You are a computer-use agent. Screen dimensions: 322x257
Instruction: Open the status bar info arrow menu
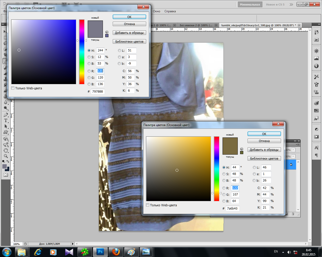(73, 244)
